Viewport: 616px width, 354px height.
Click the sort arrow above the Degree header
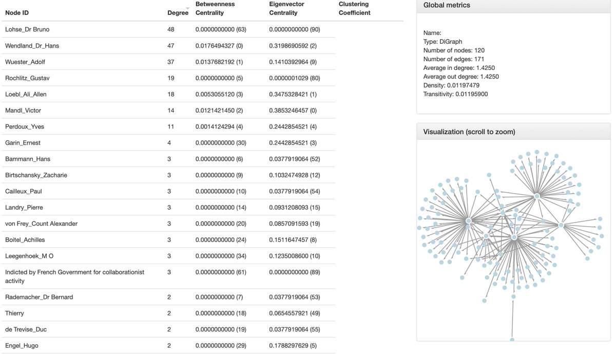point(188,8)
